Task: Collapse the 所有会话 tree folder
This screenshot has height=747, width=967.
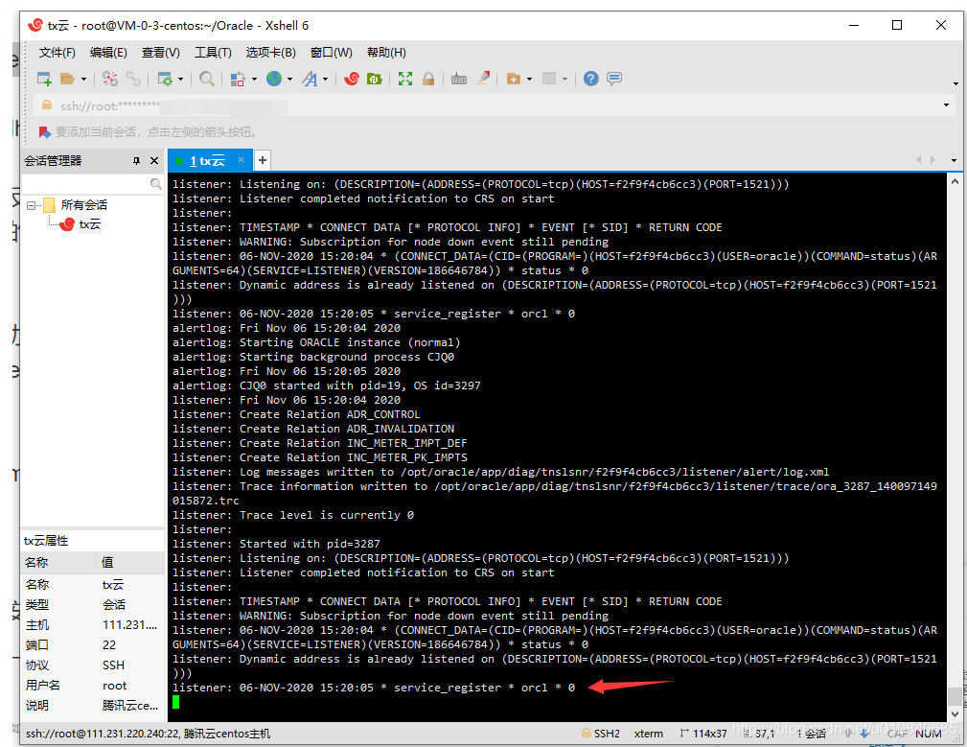Action: pyautogui.click(x=31, y=205)
